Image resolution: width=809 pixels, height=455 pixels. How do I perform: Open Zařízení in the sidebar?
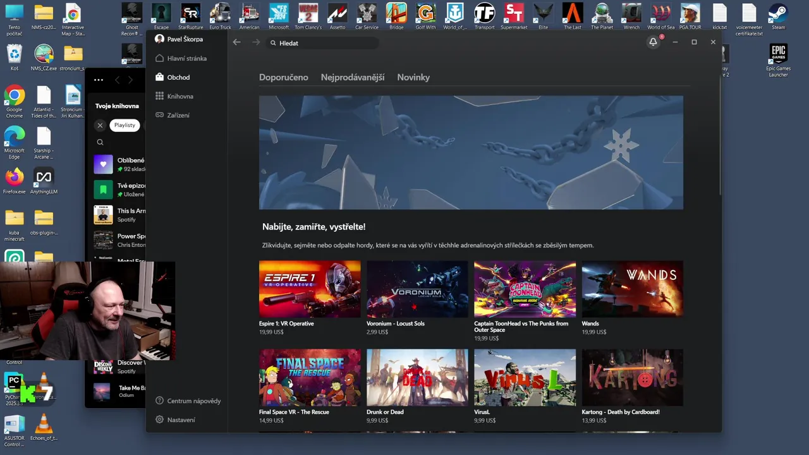point(173,115)
